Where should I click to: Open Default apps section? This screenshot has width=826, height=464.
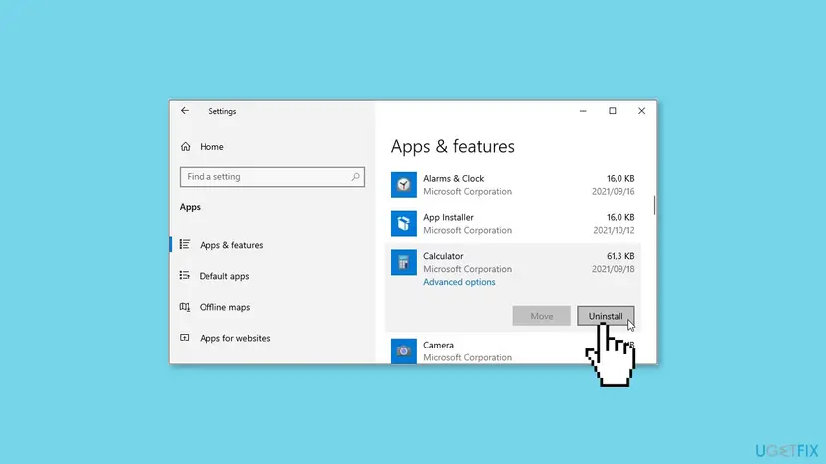(223, 276)
